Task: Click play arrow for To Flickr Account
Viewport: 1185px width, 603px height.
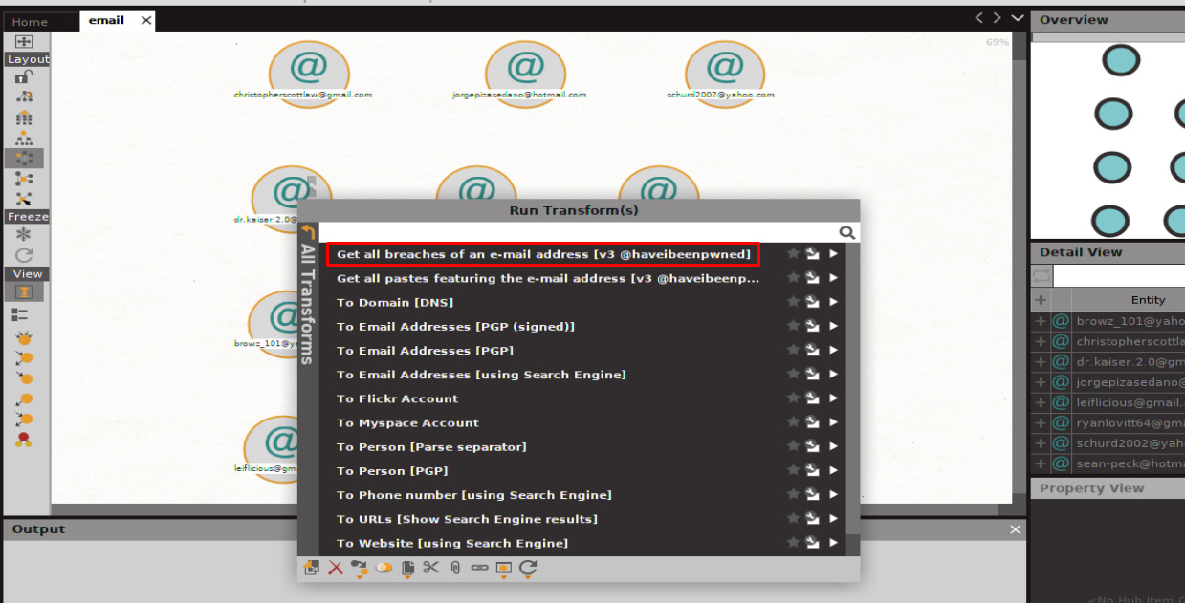Action: [x=834, y=398]
